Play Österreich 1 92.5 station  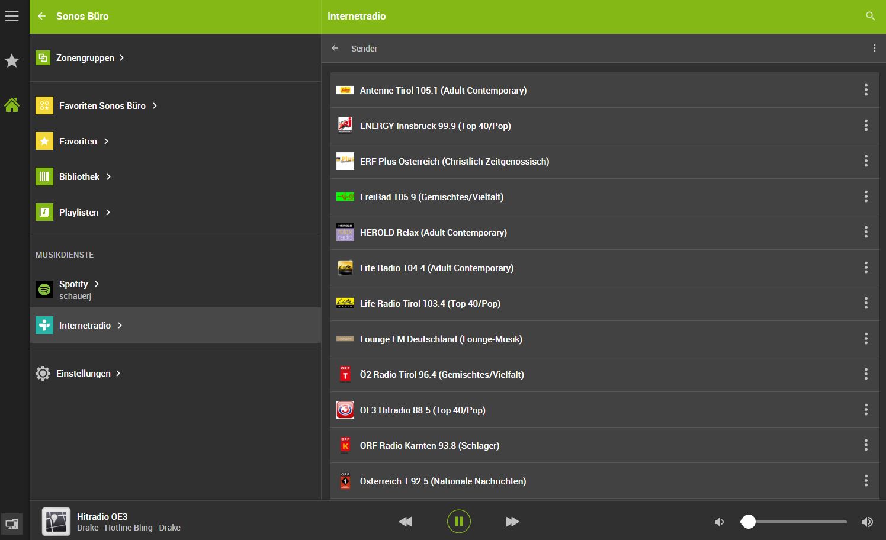coord(604,481)
